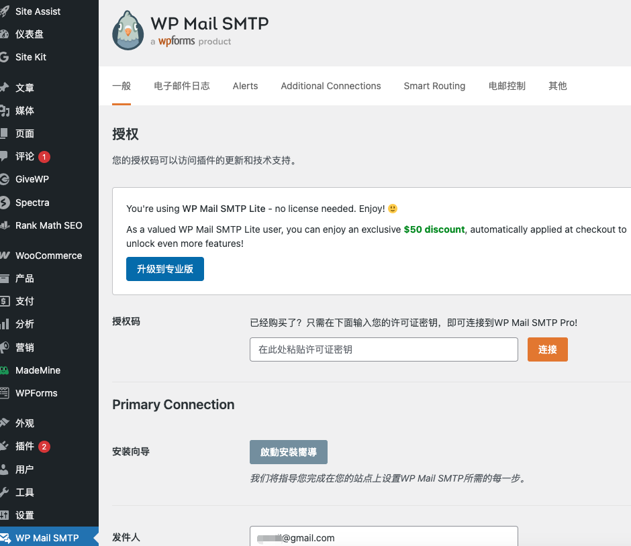The width and height of the screenshot is (631, 546).
Task: Click the WP Mail SMTP pigeon logo
Action: [x=128, y=30]
